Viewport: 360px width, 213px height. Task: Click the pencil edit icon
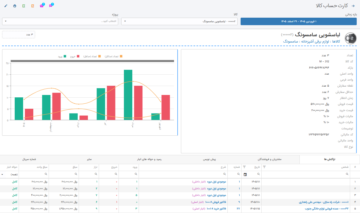pyautogui.click(x=6, y=6)
